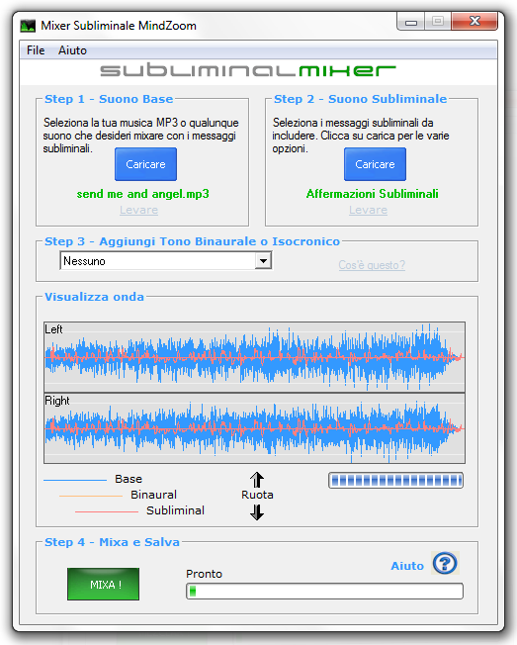The image size is (517, 645).
Task: Click the red Subliminal legend line
Action: point(107,511)
